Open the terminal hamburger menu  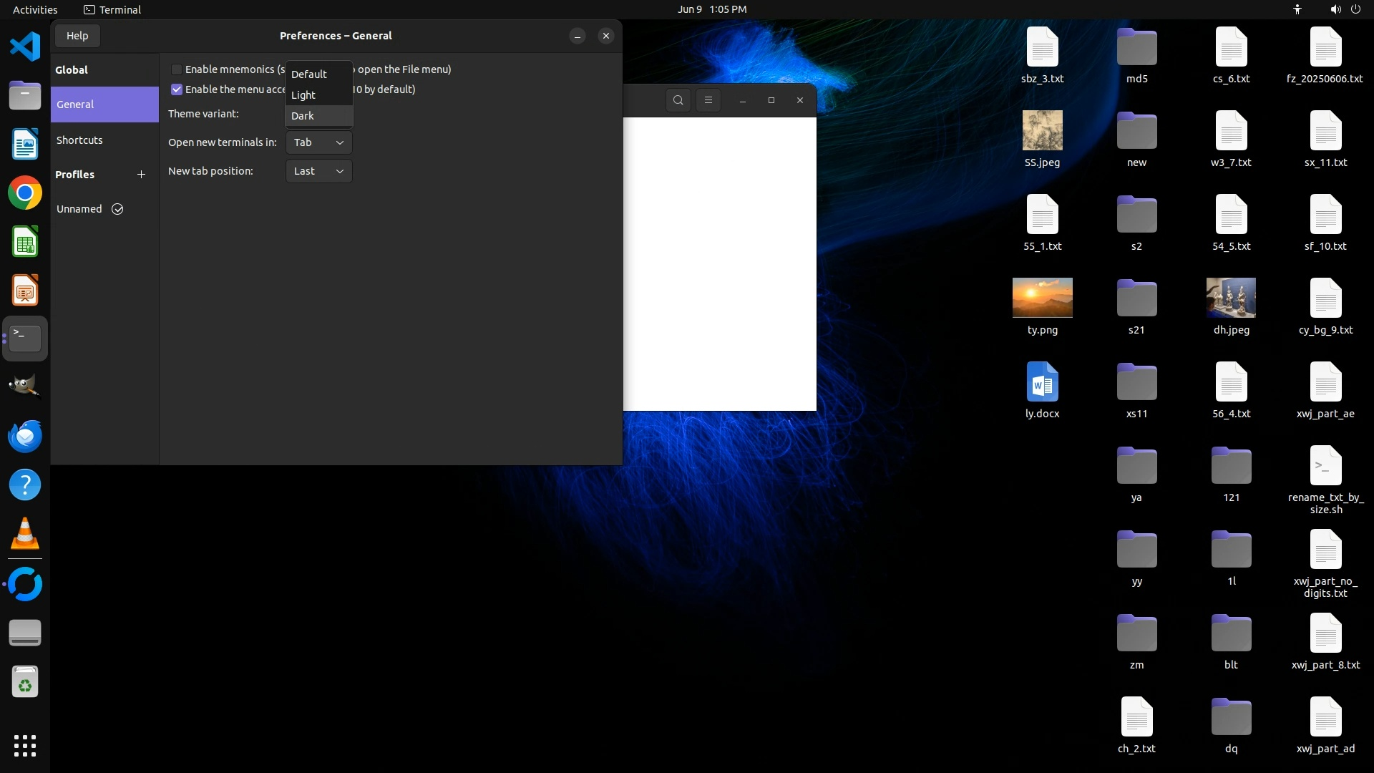point(708,100)
